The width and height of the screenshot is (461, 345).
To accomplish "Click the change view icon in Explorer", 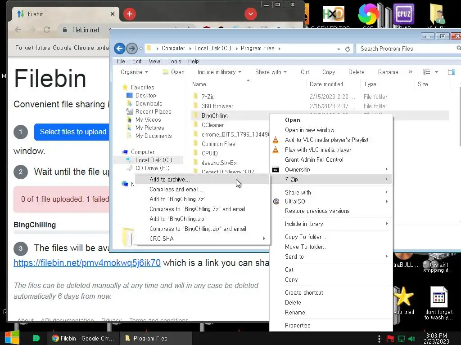I will coord(426,72).
